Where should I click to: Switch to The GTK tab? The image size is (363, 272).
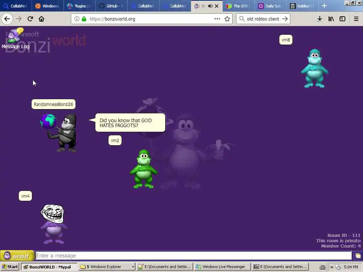(x=239, y=6)
